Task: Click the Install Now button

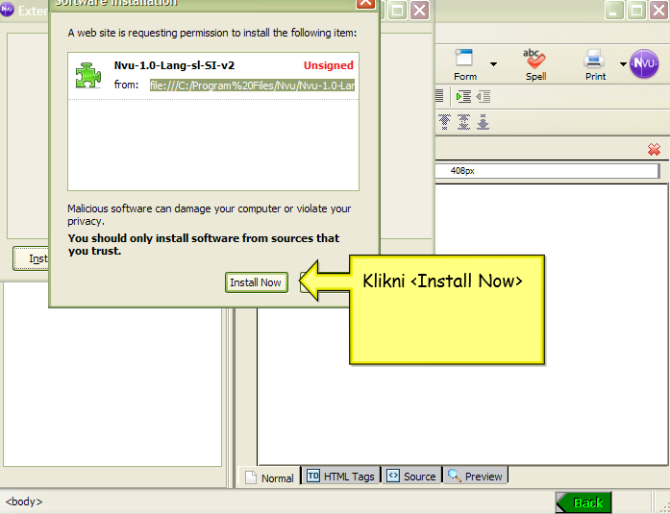Action: [257, 282]
